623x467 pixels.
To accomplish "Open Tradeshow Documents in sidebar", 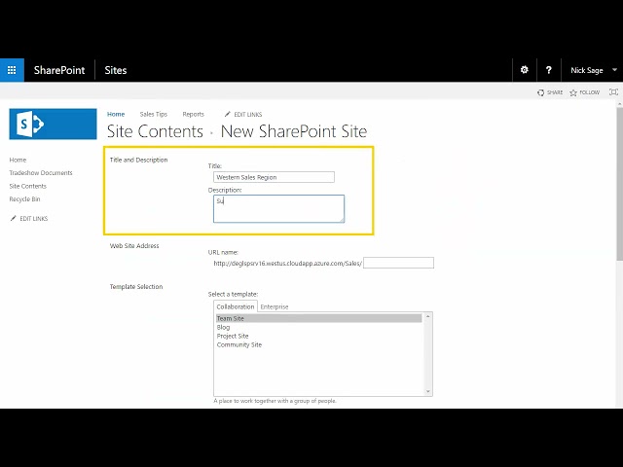I will coord(41,173).
